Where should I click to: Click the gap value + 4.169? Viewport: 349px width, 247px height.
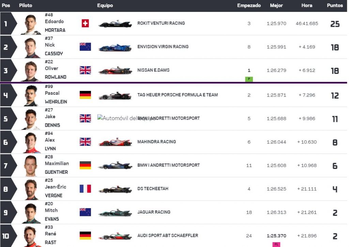pyautogui.click(x=307, y=47)
